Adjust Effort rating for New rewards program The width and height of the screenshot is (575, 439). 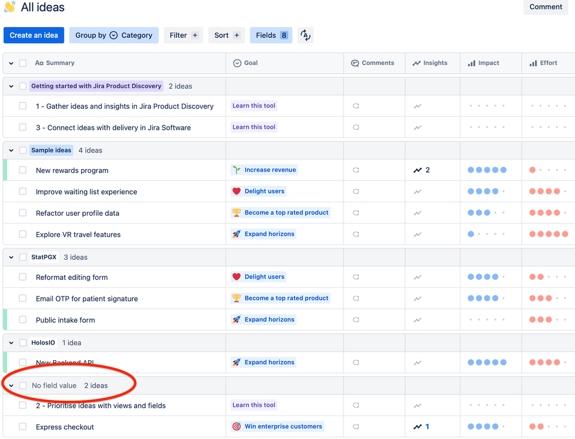pos(549,170)
